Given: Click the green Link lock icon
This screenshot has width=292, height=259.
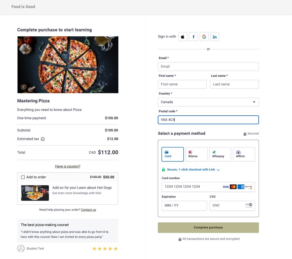Looking at the screenshot, I should coord(164,169).
